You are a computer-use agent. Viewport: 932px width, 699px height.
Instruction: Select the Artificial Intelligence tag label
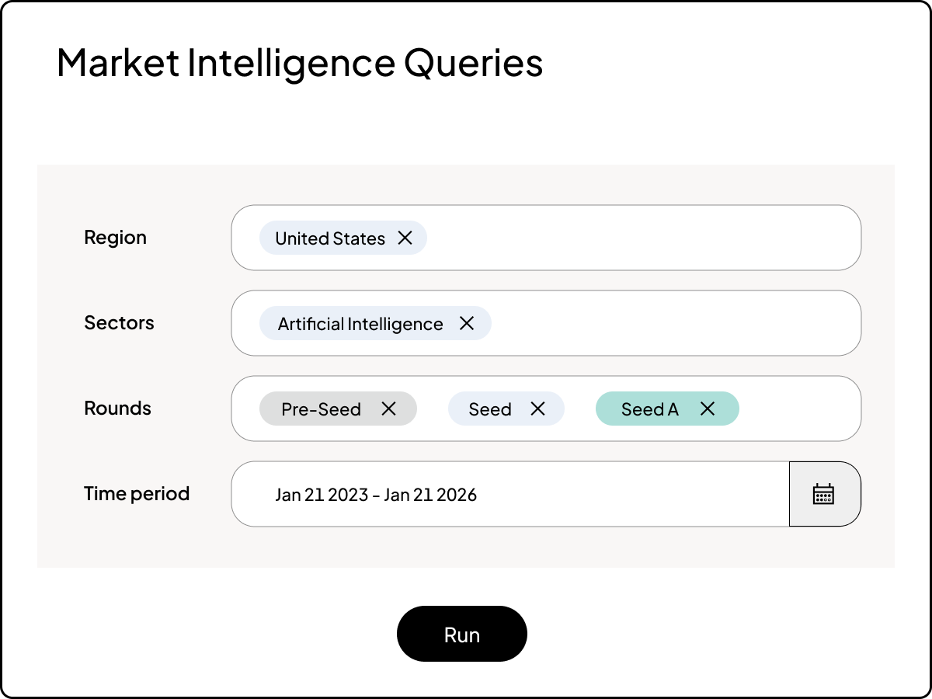coord(360,324)
